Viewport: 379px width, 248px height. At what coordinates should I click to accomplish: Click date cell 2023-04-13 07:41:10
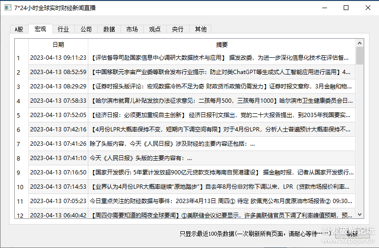(58, 158)
